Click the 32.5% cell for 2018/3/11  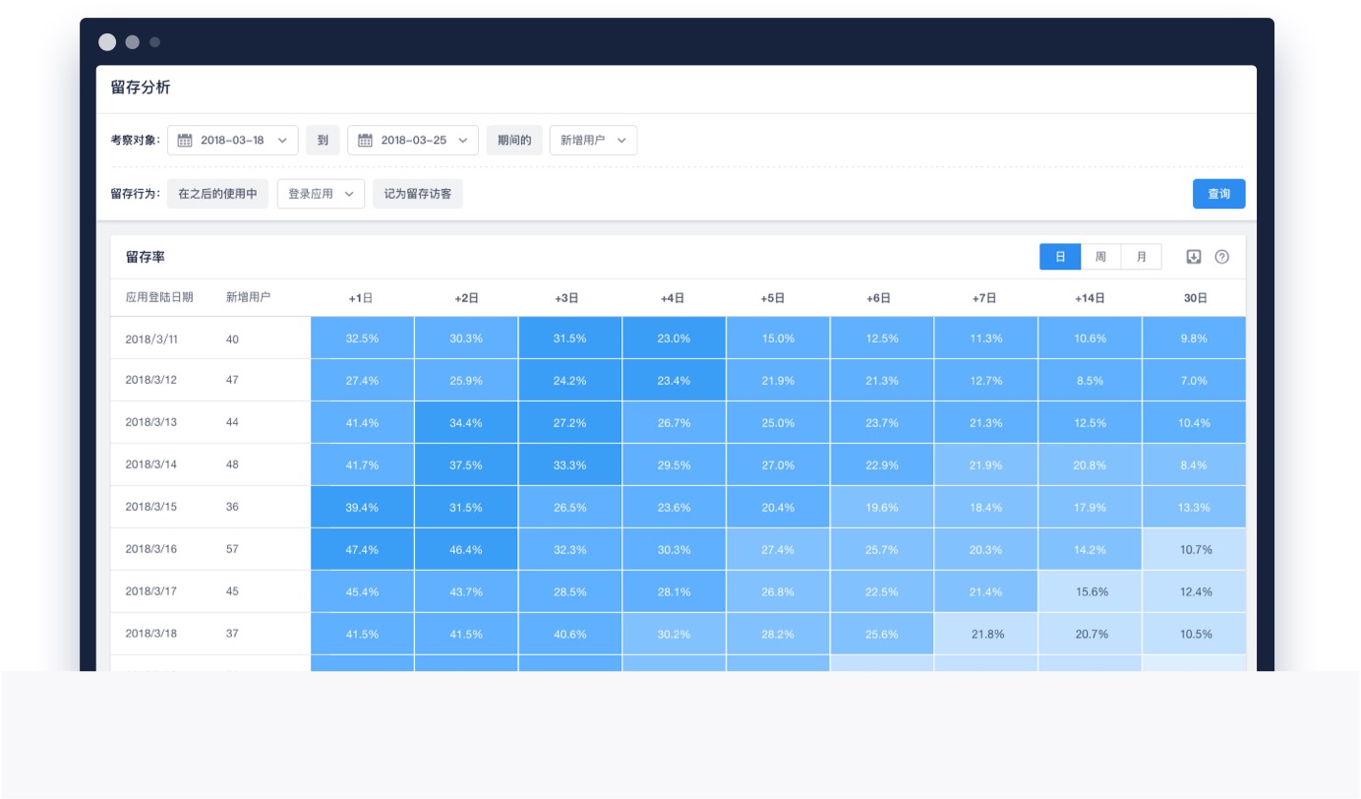tap(362, 338)
